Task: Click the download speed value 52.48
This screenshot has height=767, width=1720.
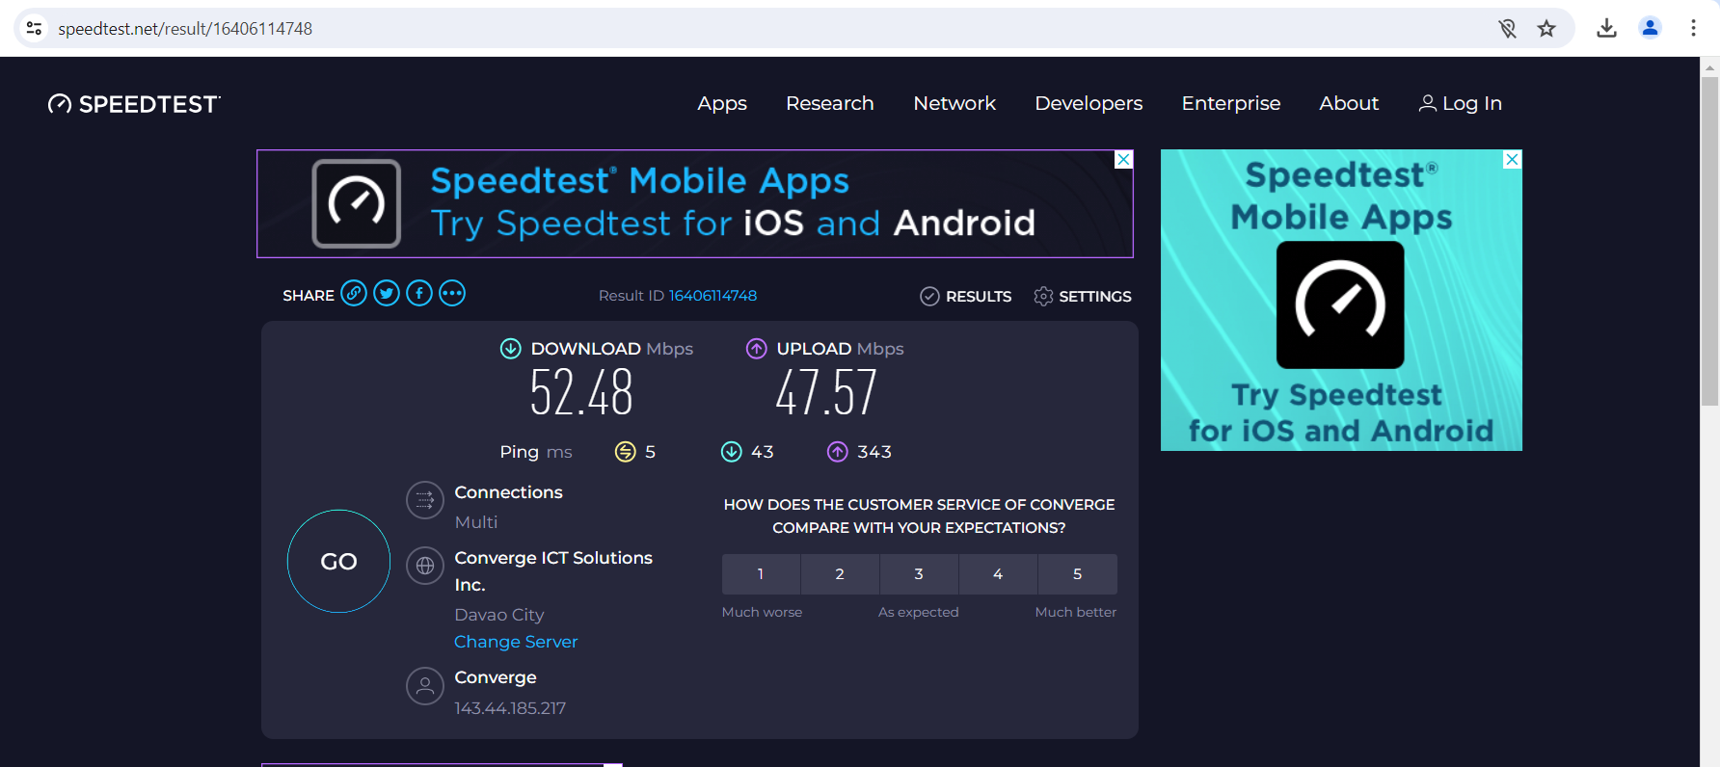Action: [x=581, y=392]
